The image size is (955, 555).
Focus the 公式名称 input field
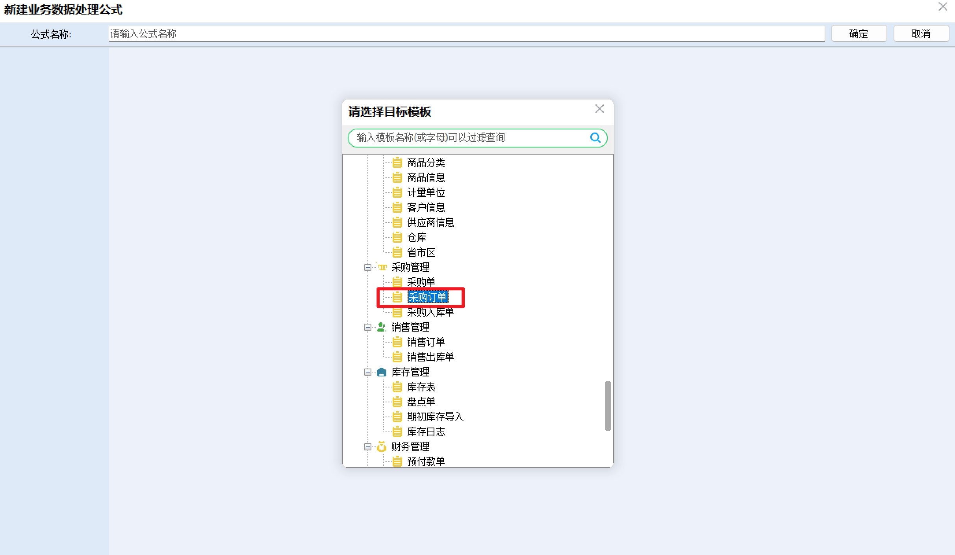tap(467, 34)
